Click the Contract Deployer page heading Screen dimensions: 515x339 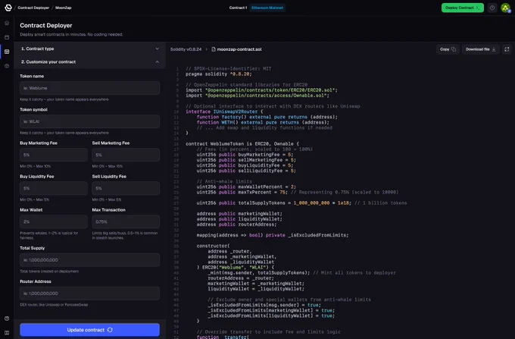[x=46, y=25]
